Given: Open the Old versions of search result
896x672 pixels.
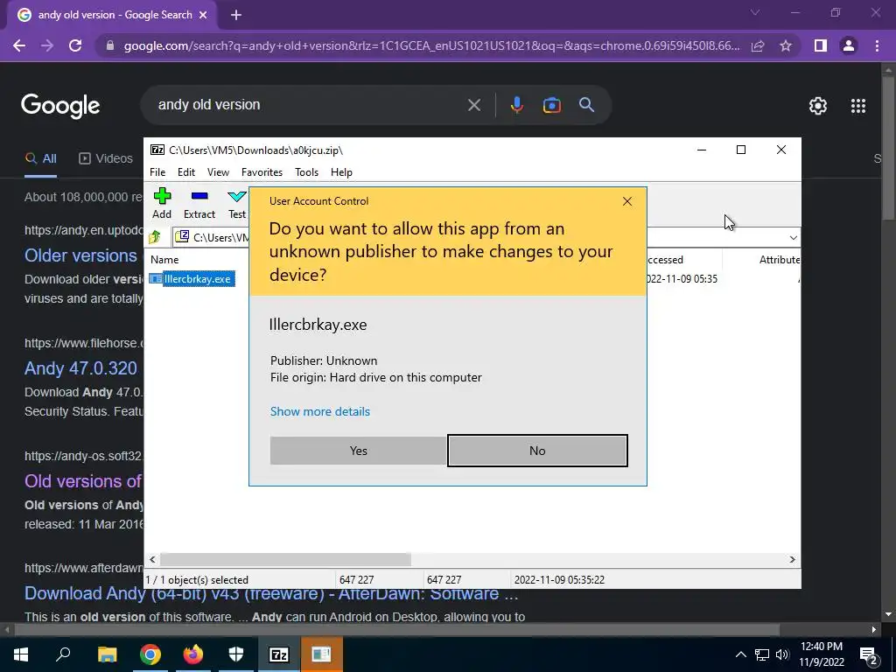Looking at the screenshot, I should tap(83, 481).
